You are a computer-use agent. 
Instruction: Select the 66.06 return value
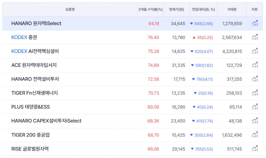click(153, 149)
